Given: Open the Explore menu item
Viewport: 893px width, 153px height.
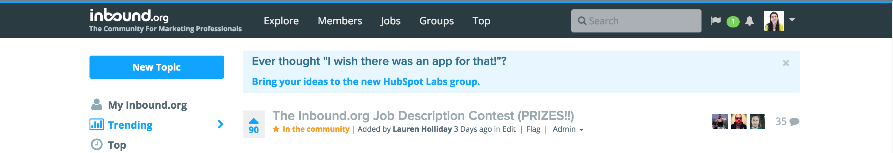Looking at the screenshot, I should pyautogui.click(x=281, y=21).
